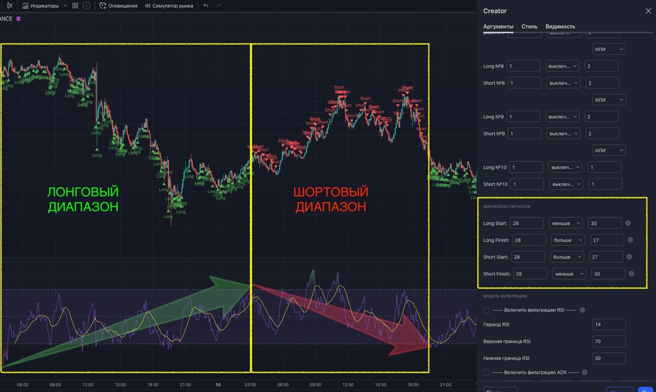Image resolution: width=656 pixels, height=392 pixels.
Task: Focus the Long №8 last value field
Action: tap(602, 66)
